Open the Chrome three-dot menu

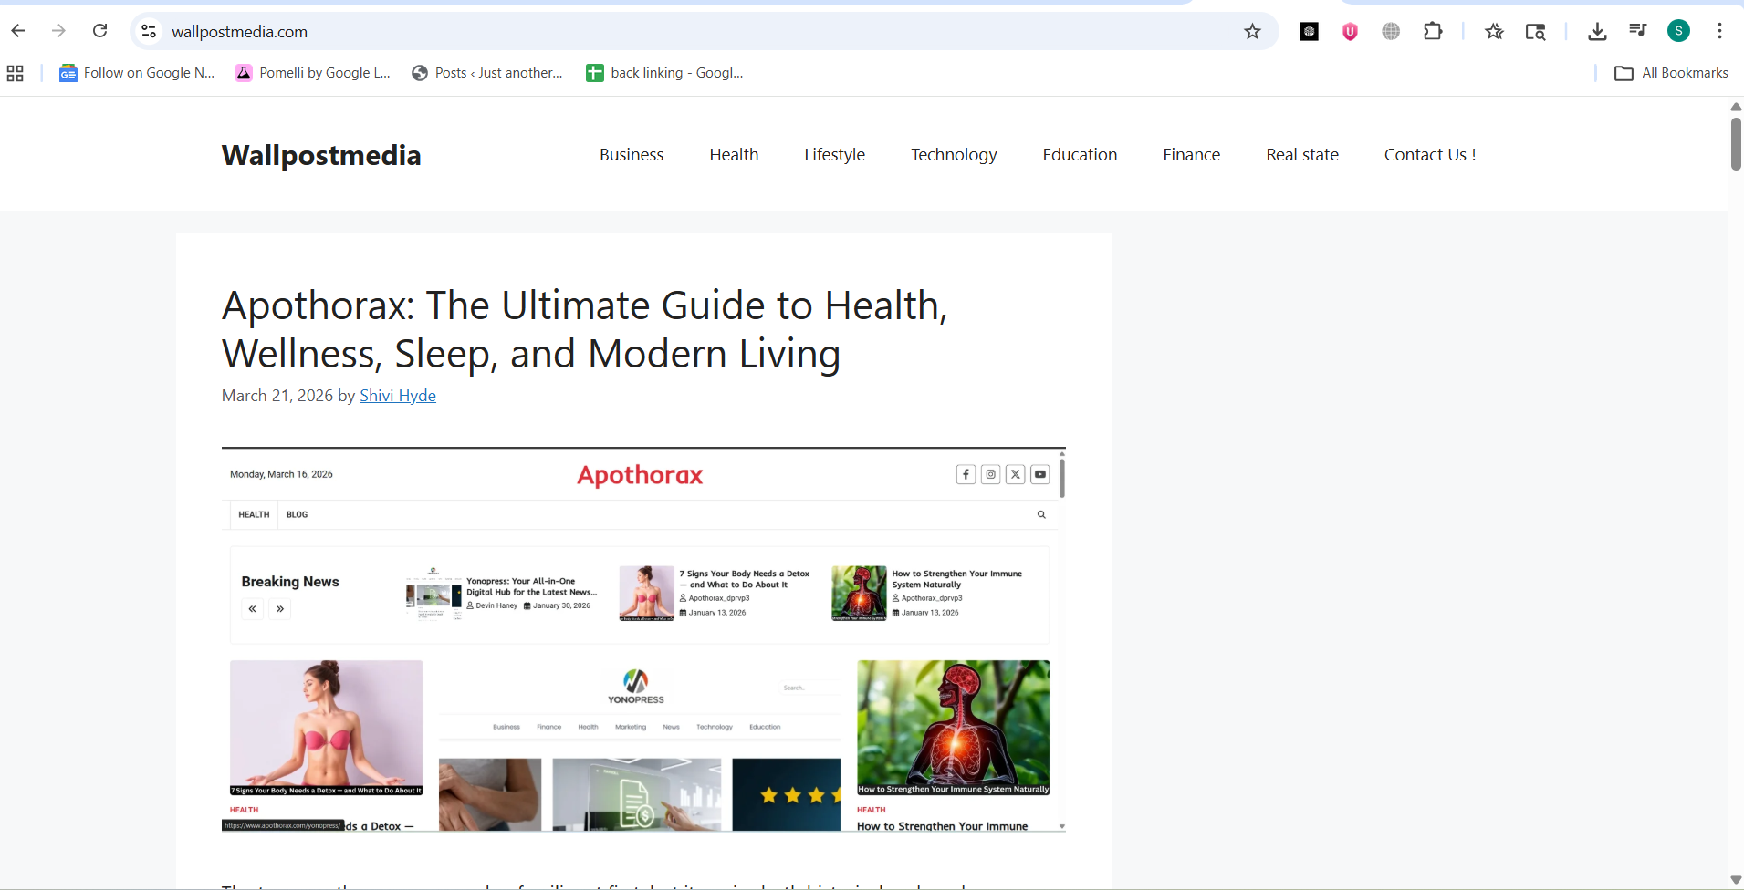pos(1721,30)
